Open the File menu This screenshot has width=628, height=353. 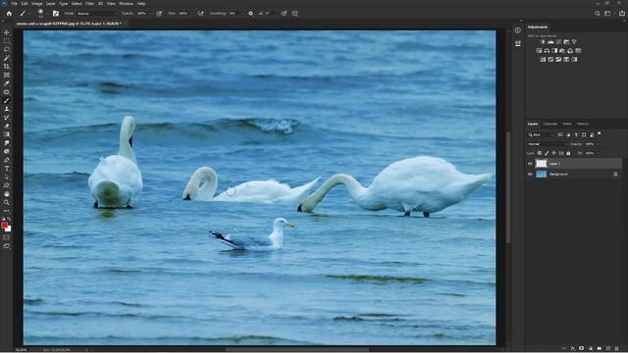(x=14, y=4)
